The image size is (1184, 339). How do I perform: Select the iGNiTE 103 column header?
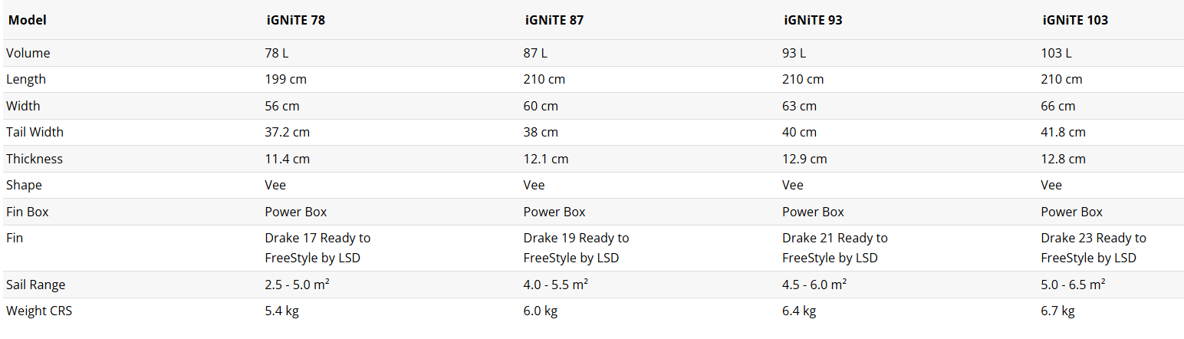[1074, 20]
